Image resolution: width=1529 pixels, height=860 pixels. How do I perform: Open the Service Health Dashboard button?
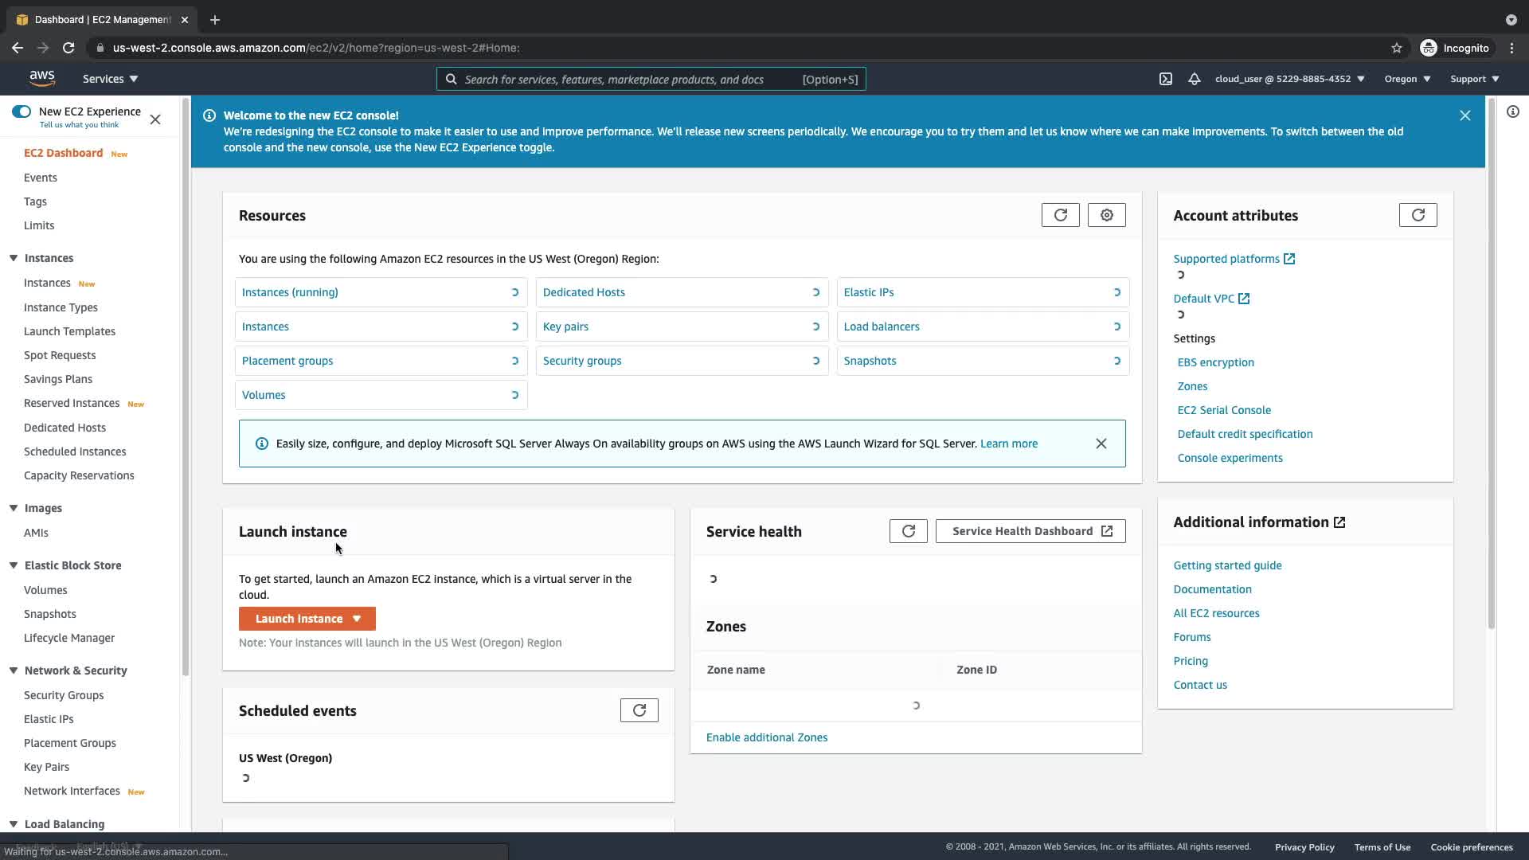[1030, 531]
